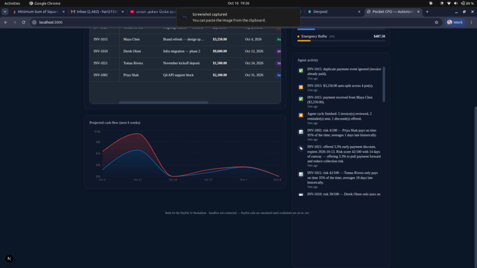
Task: Click the chart icon beside INV-1021 risk 42/100
Action: 301,175
